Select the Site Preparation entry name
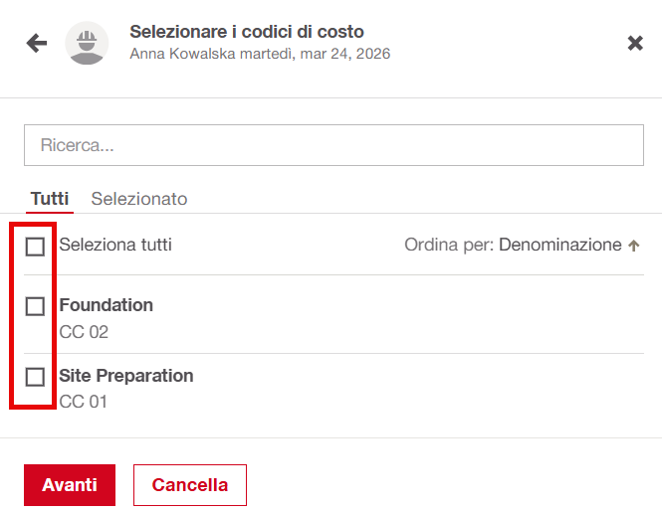The image size is (662, 512). point(126,376)
